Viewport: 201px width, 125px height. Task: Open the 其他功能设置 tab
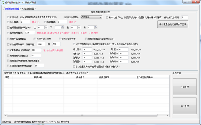[28, 9]
